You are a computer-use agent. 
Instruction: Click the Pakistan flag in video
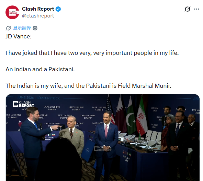(x=131, y=116)
